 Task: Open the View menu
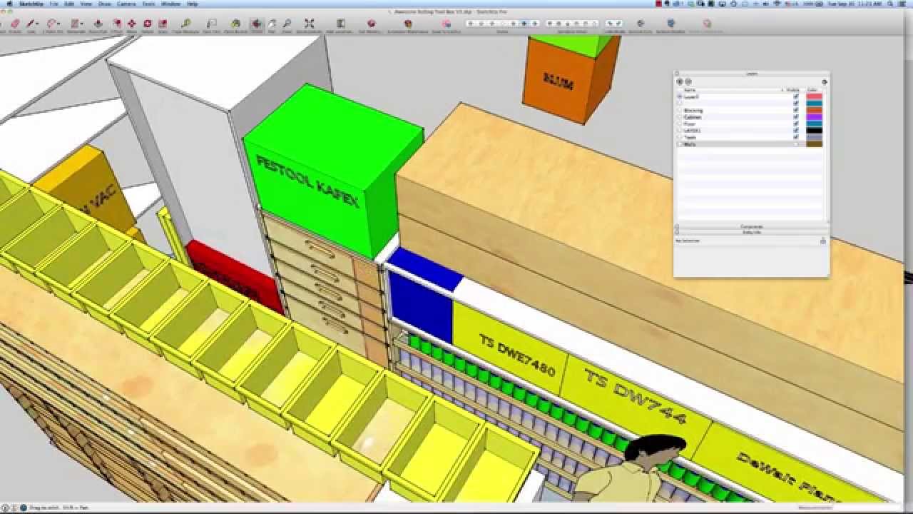86,4
